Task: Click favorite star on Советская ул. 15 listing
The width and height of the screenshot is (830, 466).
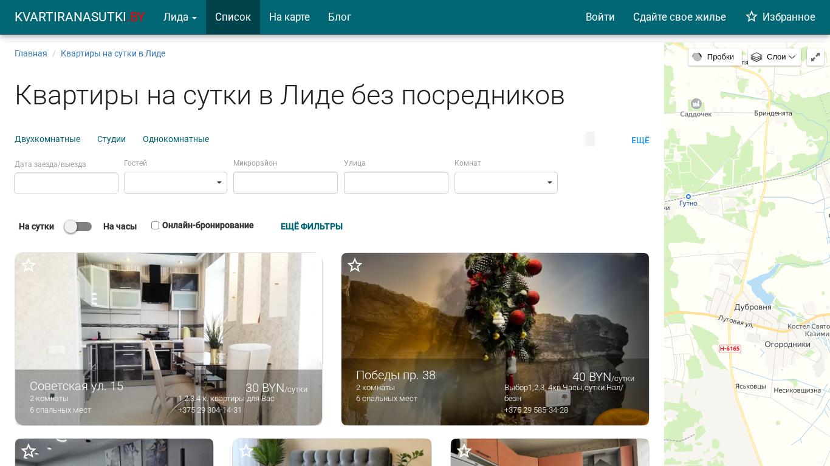Action: point(29,265)
